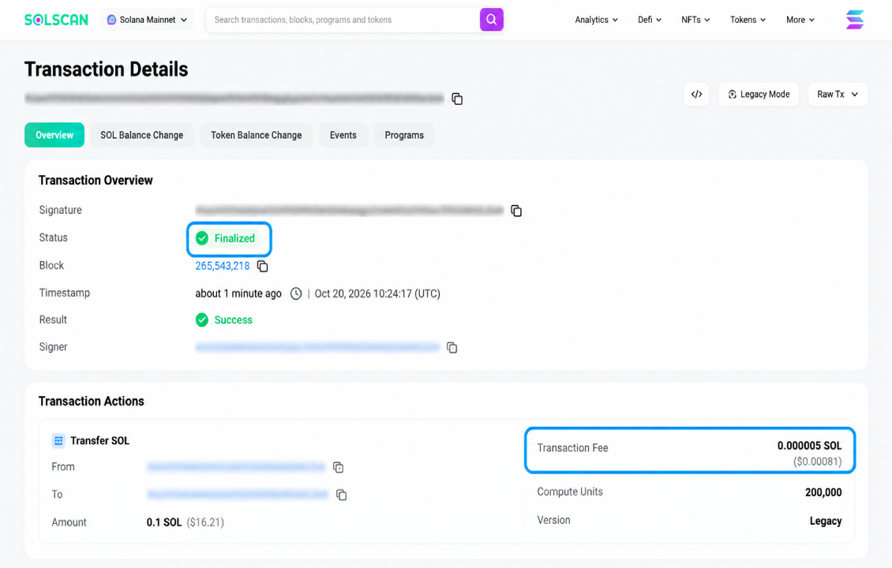The image size is (892, 568).
Task: Click the Legacy version value
Action: 826,521
